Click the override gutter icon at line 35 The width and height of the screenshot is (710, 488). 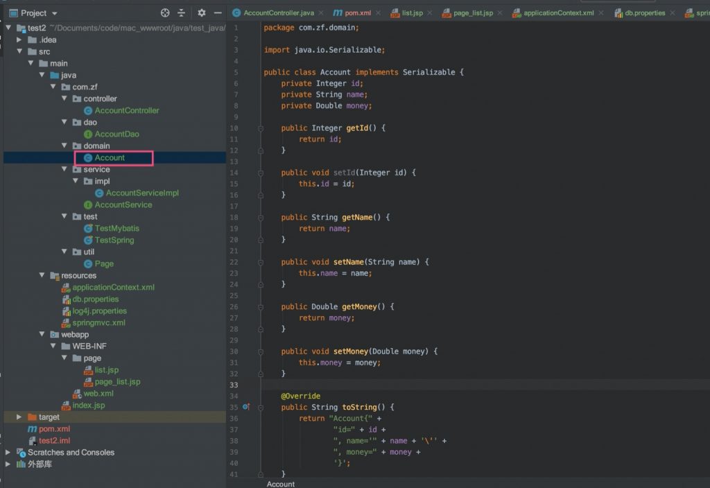point(246,407)
